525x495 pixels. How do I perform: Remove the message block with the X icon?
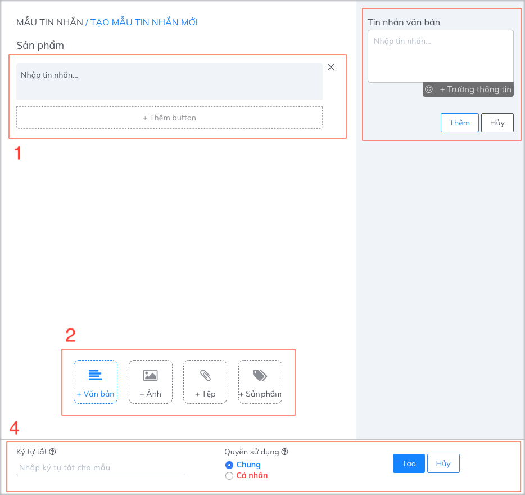tap(331, 67)
